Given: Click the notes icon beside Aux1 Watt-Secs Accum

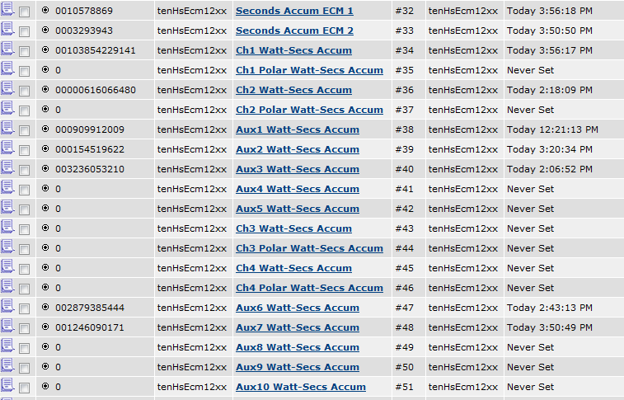Looking at the screenshot, I should click(7, 129).
